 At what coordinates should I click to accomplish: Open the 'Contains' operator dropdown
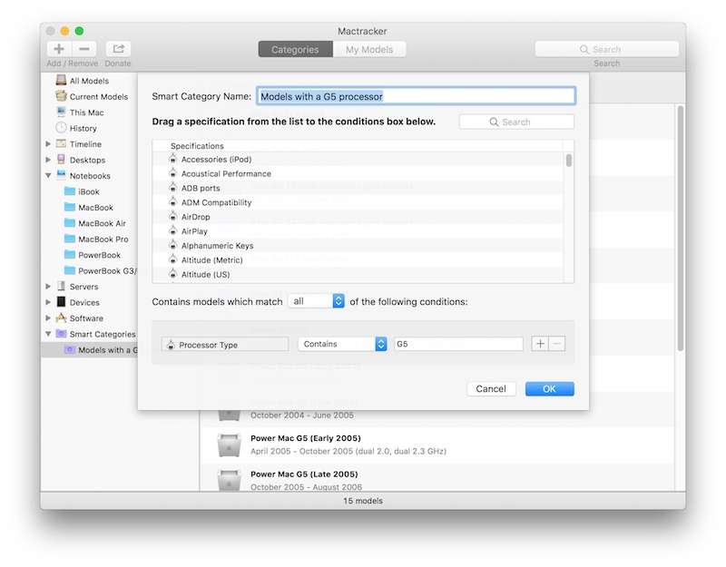(342, 344)
